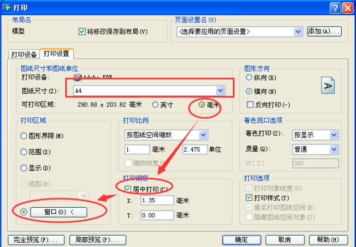The image size is (356, 247).
Task: Switch to the 打印设置 tab
Action: 57,53
